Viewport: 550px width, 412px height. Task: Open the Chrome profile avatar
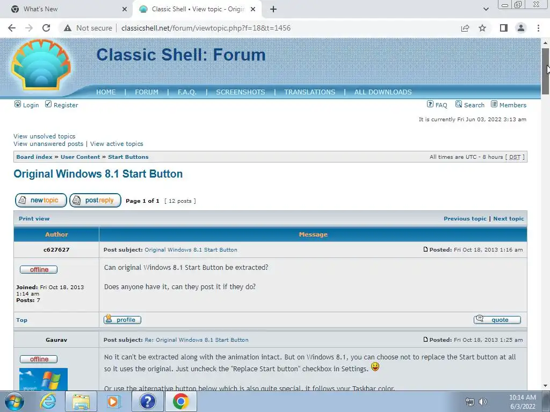click(x=521, y=28)
